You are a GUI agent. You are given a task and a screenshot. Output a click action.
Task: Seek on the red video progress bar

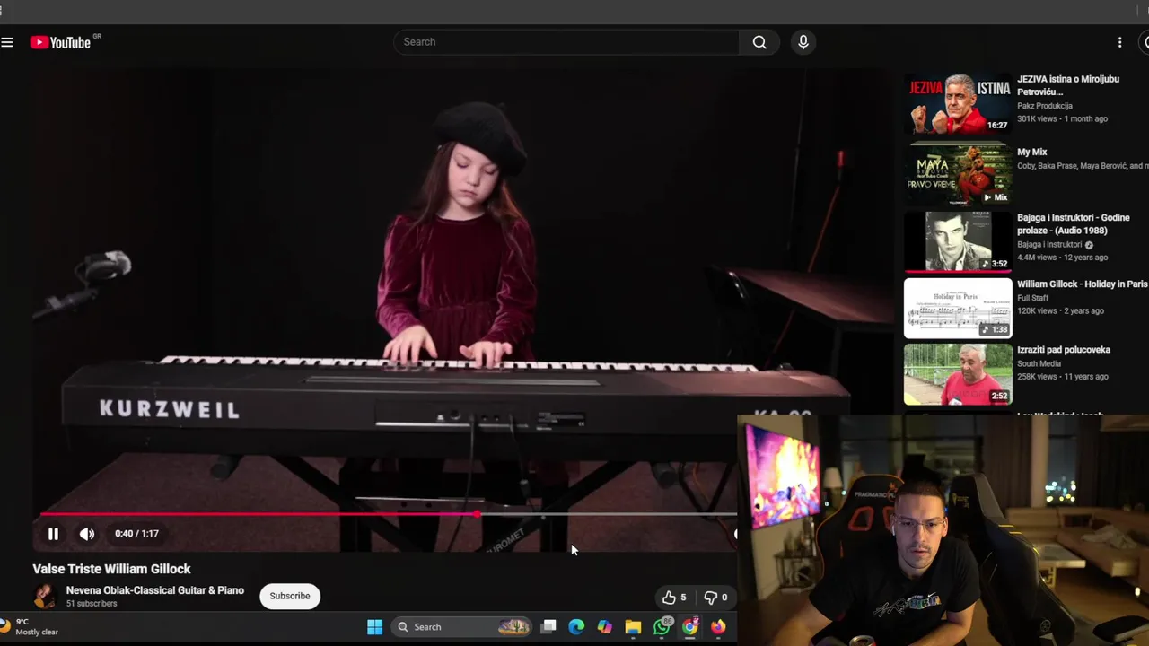(388, 514)
